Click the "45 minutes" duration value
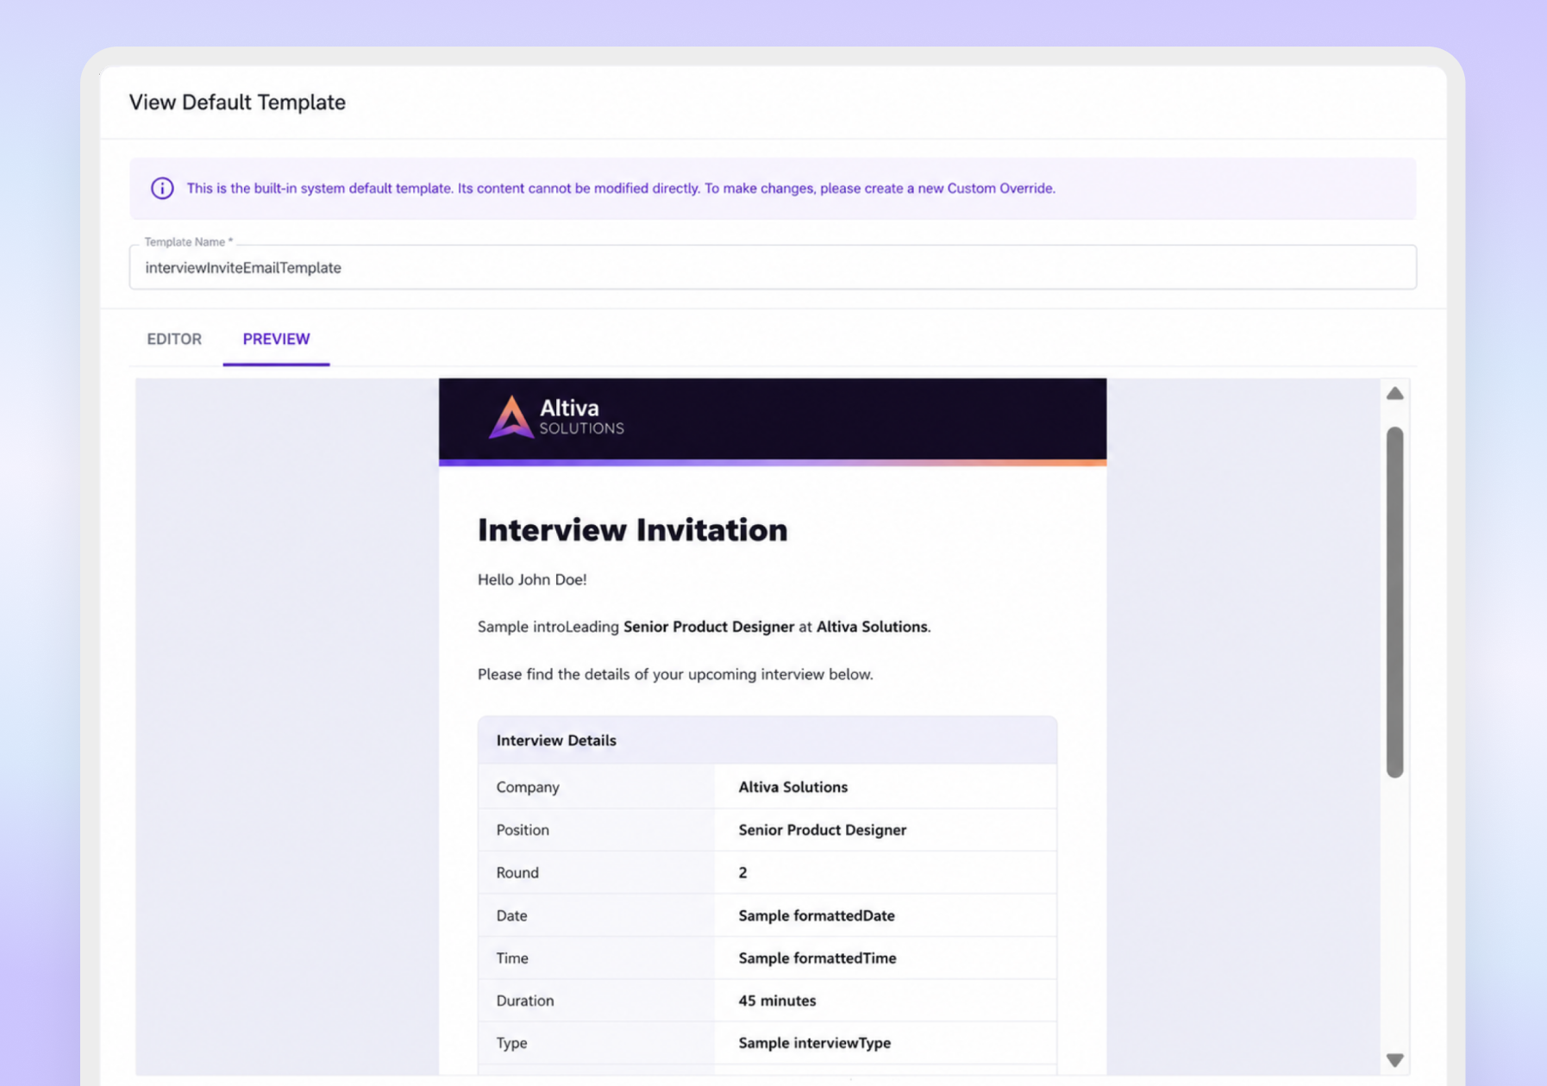Viewport: 1547px width, 1086px height. 777,1001
